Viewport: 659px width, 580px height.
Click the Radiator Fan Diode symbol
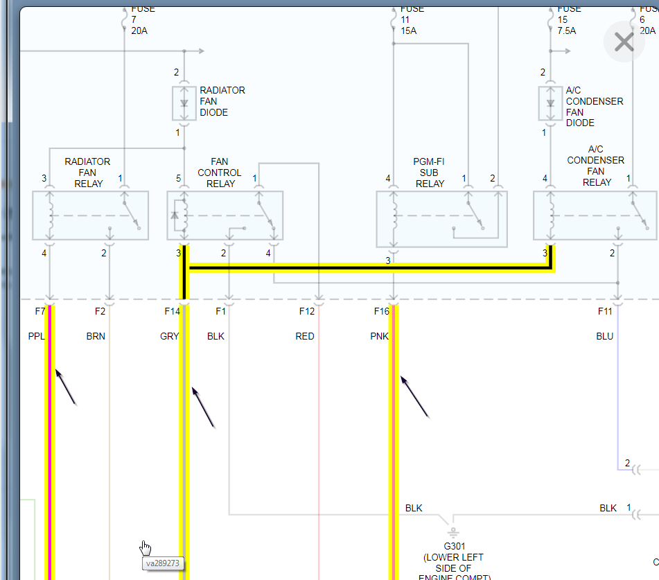(x=184, y=101)
